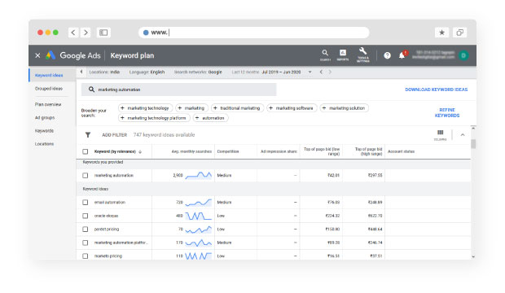Check the 'email automation' keyword row
This screenshot has width=505, height=293.
click(85, 203)
